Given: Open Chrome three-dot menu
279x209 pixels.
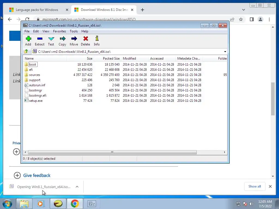Looking at the screenshot, I should point(269,19).
